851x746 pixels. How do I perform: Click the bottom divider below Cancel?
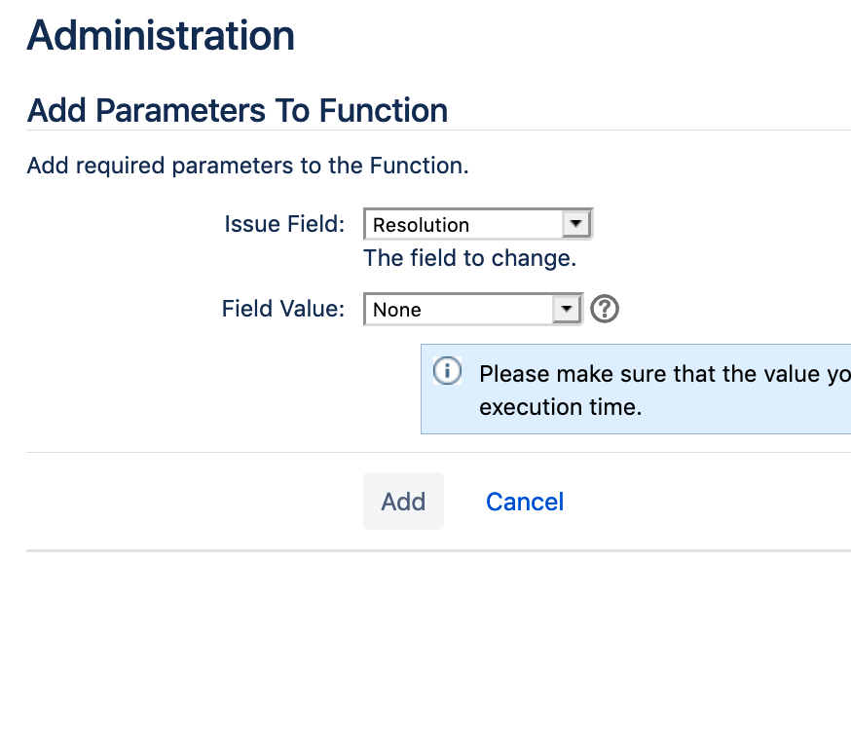(438, 550)
